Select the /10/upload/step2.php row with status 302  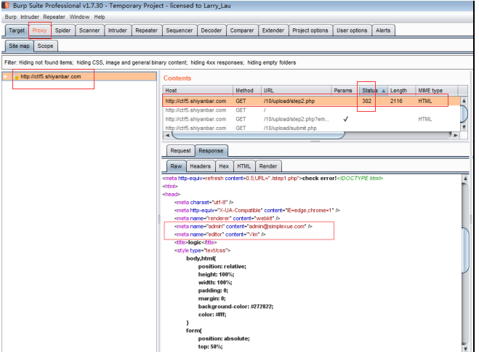click(311, 101)
